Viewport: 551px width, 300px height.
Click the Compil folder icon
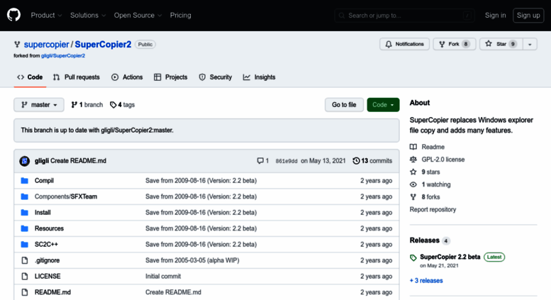(x=24, y=181)
